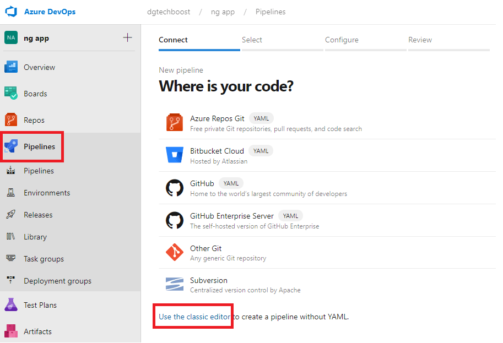Select the Test Plans flask icon
503x343 pixels.
(x=11, y=305)
